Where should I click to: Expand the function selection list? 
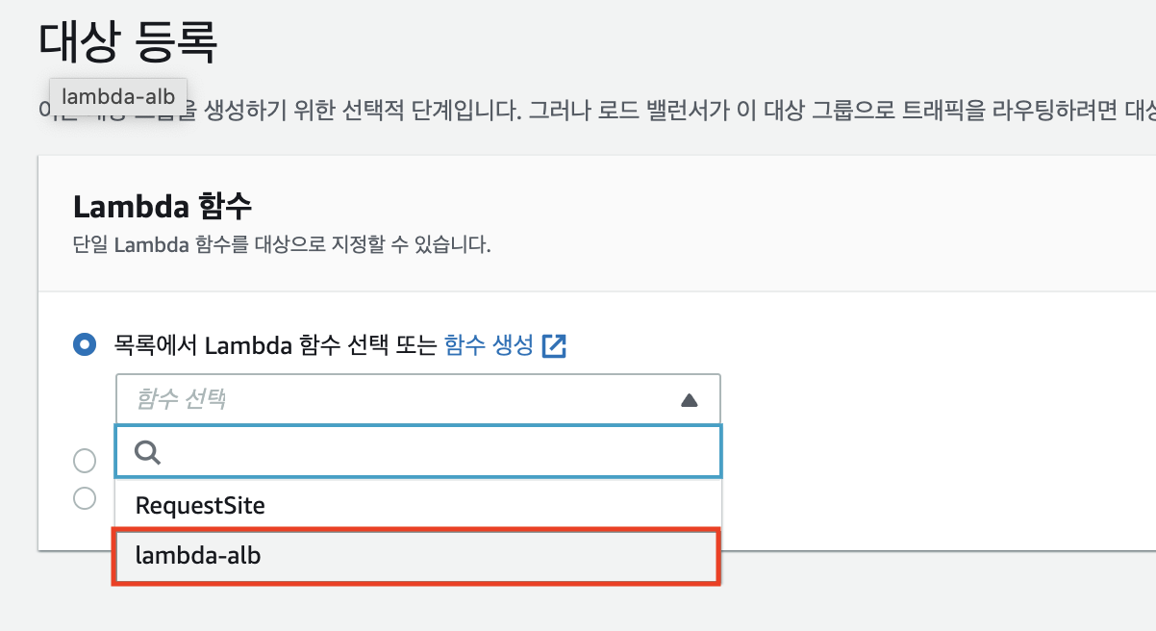689,399
